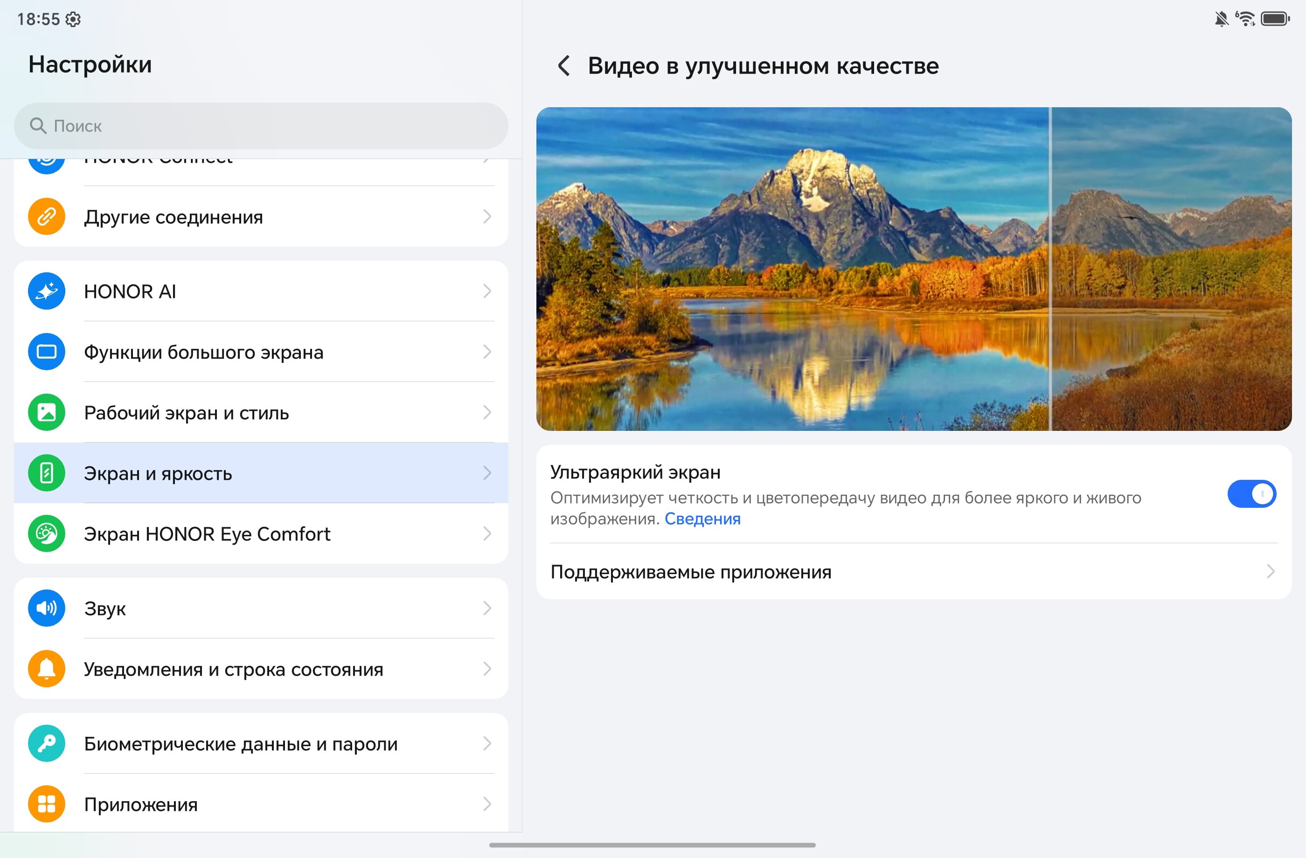Click the before/after divider in the preview image

pyautogui.click(x=1050, y=269)
